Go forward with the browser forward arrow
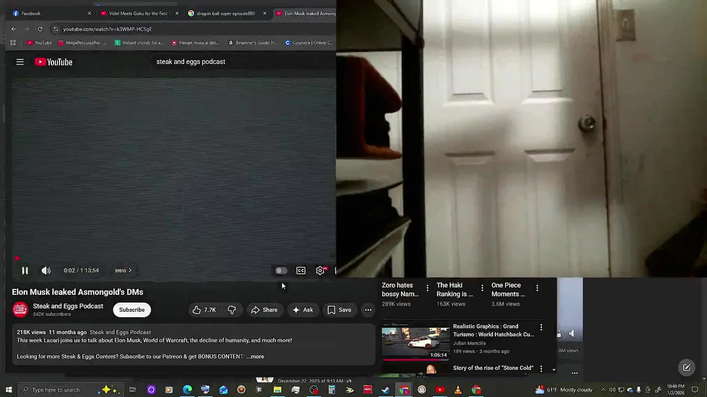The height and width of the screenshot is (397, 707). coord(27,29)
